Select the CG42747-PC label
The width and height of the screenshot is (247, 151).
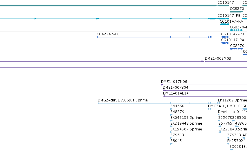[x=108, y=34]
